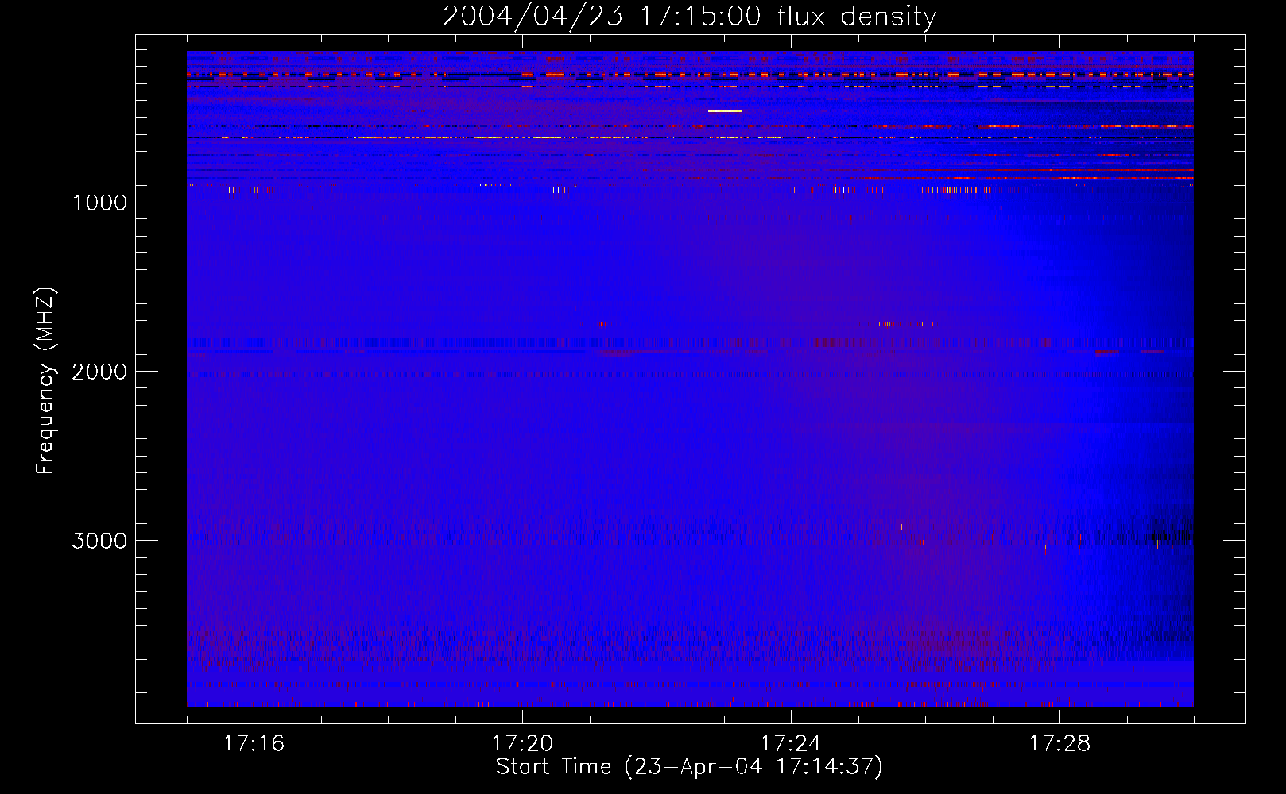Screen dimensions: 1286x794
Task: Click the short white horizontal line in spectrogram
Action: (x=725, y=111)
